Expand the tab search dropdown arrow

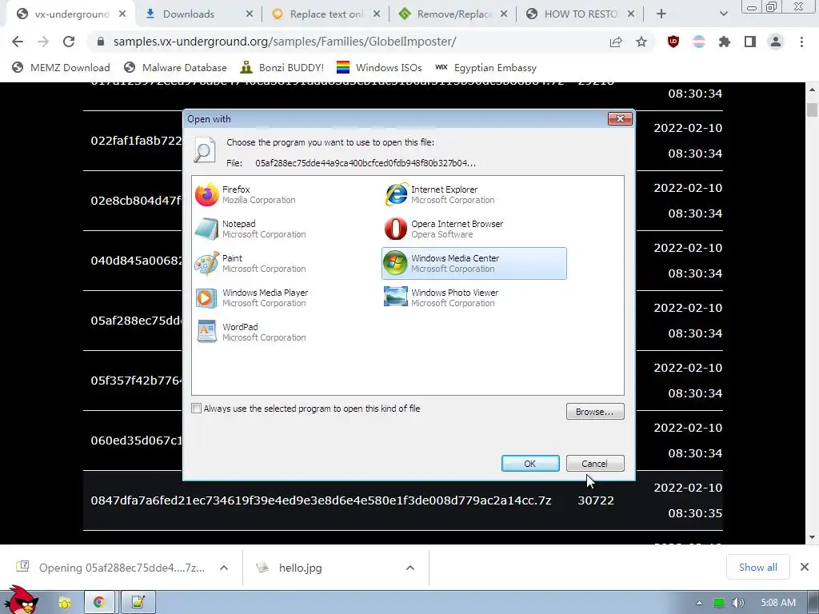coord(723,14)
